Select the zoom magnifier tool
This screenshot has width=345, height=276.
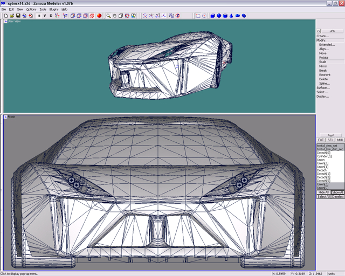pyautogui.click(x=108, y=16)
